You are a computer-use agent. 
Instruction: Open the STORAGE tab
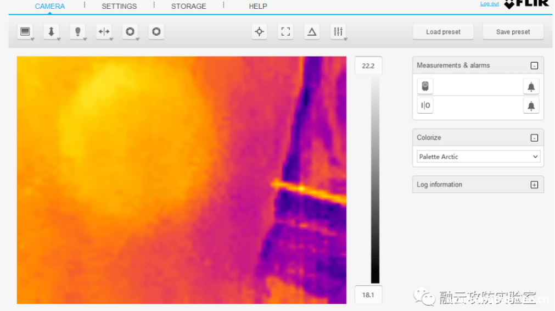189,7
